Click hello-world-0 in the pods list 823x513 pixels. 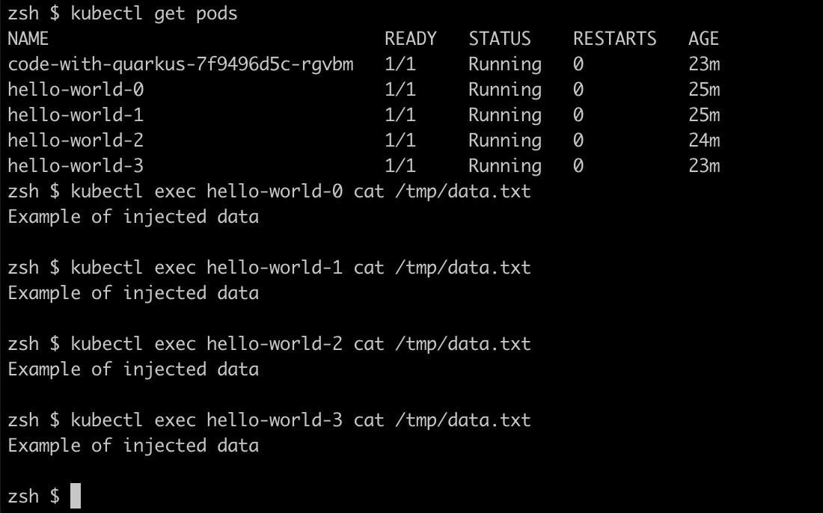tap(76, 89)
